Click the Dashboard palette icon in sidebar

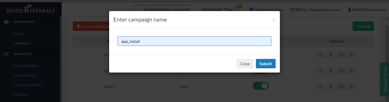6,22
